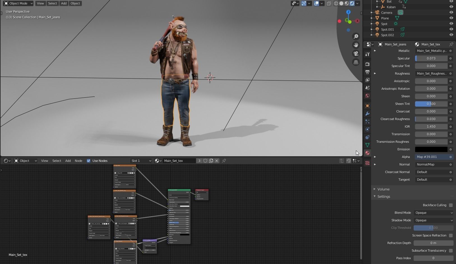456x264 pixels.
Task: Open the Object Constraints properties tab
Action: (367, 137)
